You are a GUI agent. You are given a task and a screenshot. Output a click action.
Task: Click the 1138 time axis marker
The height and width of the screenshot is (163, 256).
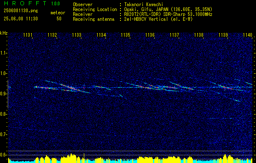pos(199,35)
